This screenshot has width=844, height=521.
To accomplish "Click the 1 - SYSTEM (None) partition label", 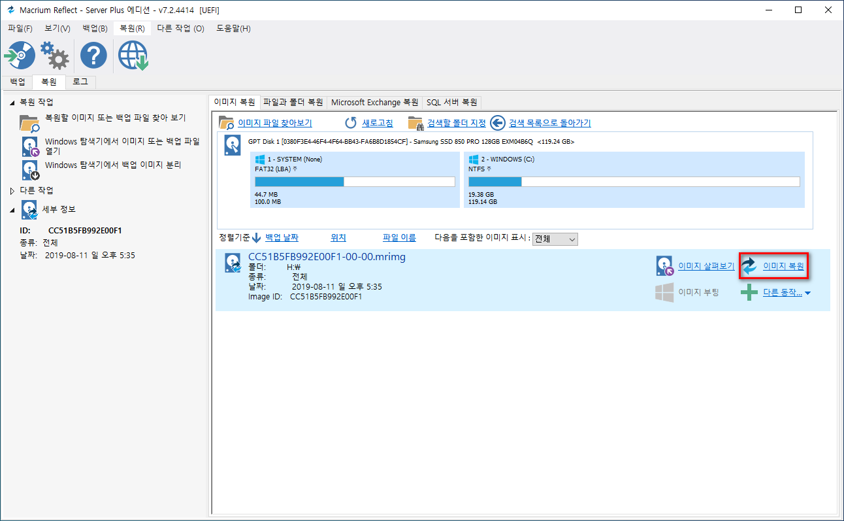I will tap(295, 160).
